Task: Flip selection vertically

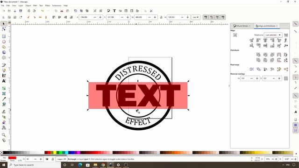Action: 46,17
